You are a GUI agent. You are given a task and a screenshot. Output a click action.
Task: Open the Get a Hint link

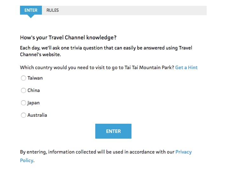click(x=186, y=68)
